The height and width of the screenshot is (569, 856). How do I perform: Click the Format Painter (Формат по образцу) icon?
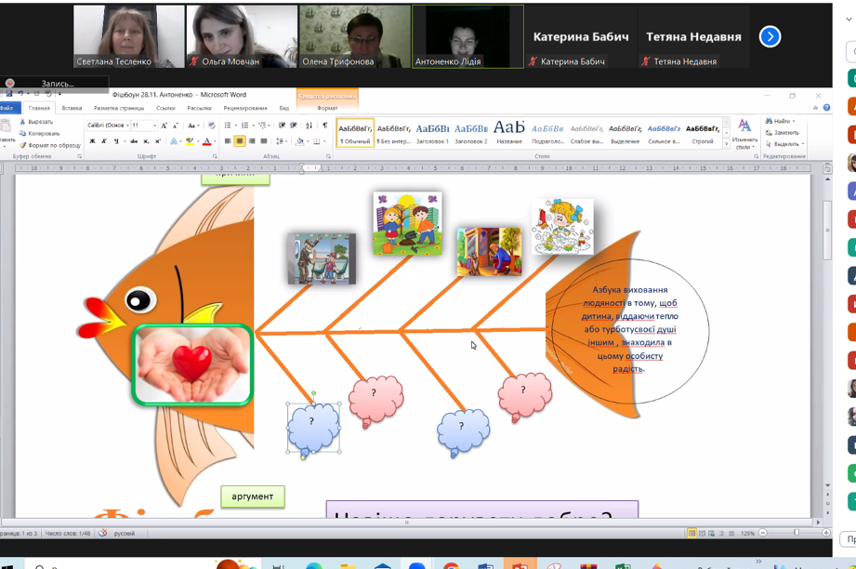pos(23,145)
